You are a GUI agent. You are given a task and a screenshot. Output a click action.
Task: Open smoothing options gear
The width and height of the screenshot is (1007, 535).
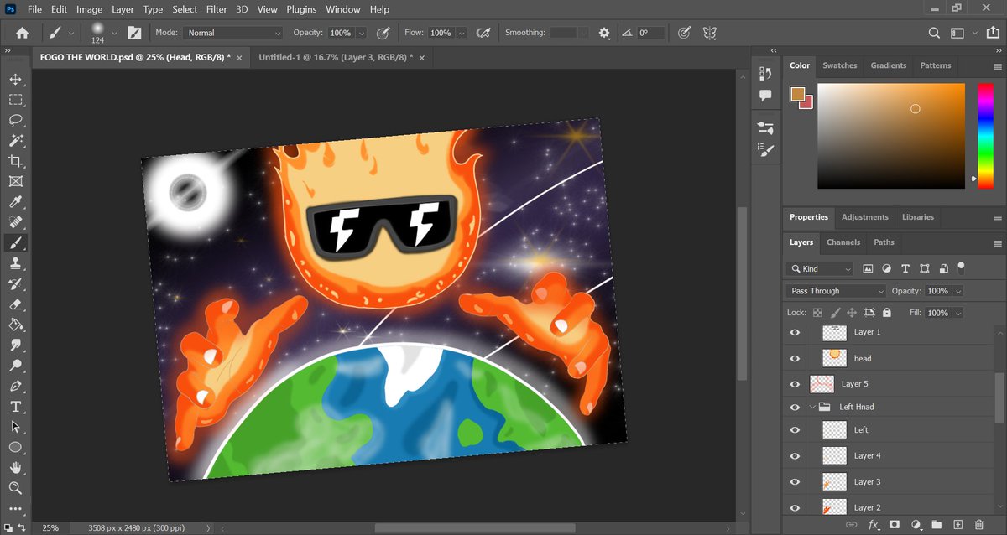(x=604, y=33)
